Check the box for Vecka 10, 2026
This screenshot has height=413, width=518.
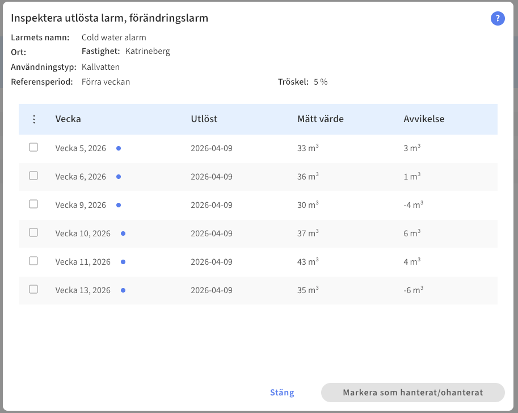tap(33, 232)
